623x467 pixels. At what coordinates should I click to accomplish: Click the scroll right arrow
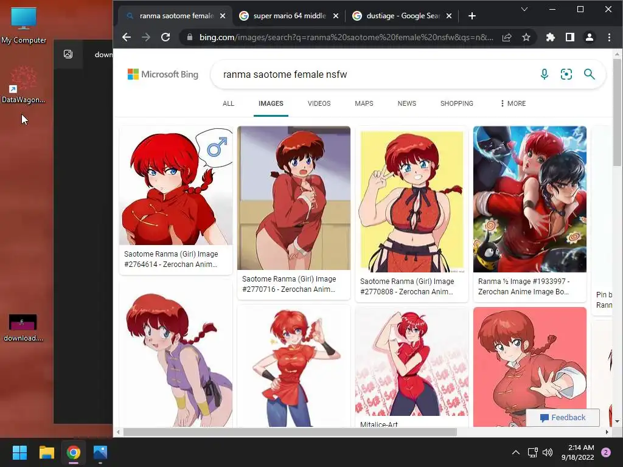point(607,432)
